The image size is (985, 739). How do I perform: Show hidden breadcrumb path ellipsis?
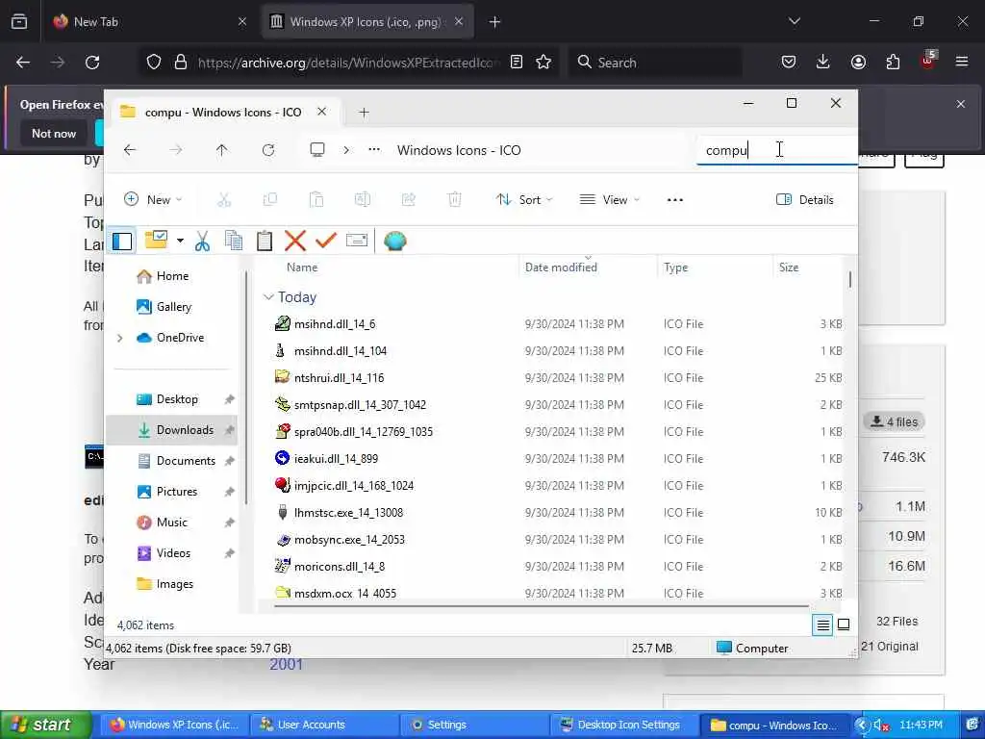(374, 149)
